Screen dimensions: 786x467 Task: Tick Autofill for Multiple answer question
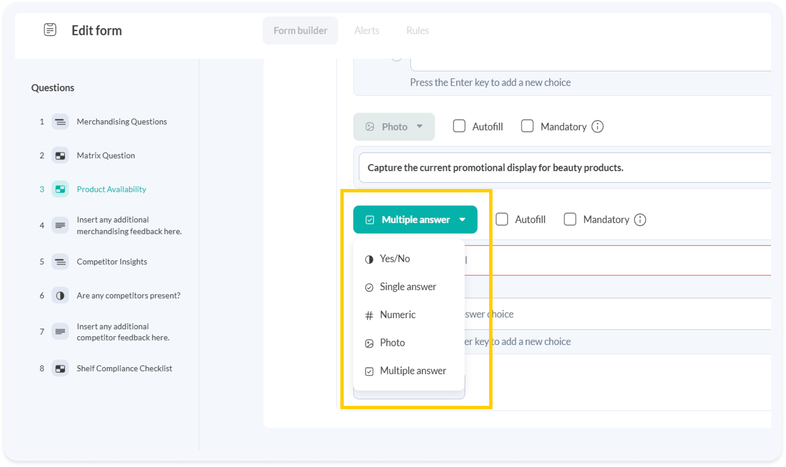tap(502, 219)
